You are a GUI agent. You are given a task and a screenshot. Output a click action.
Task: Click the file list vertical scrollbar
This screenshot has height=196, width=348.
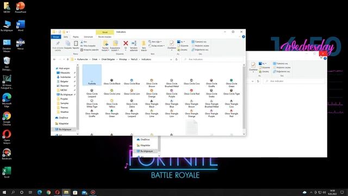244,98
